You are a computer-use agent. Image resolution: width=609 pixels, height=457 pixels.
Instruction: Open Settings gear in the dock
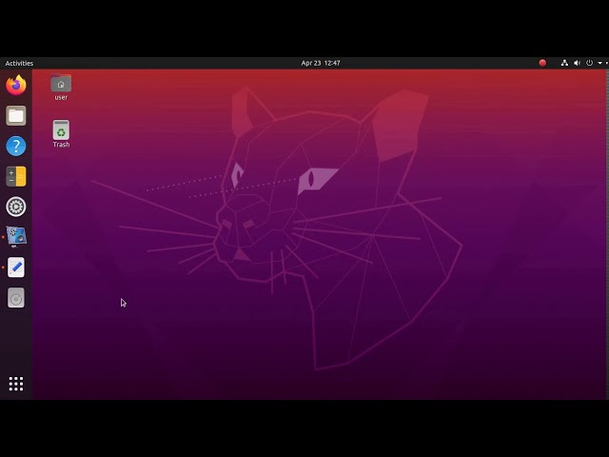pyautogui.click(x=16, y=207)
